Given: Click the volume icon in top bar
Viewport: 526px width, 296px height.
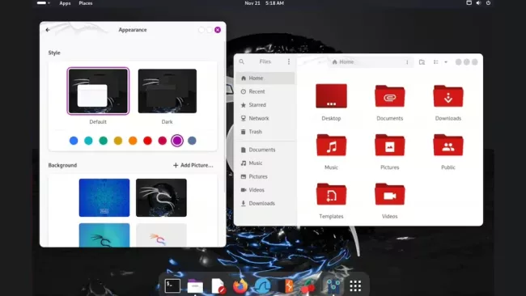Looking at the screenshot, I should click(x=478, y=3).
